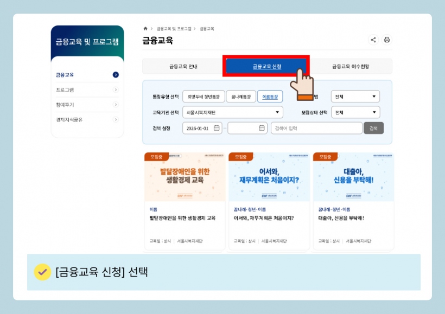
Task: Select the 희망두배 청년통장 filter option
Action: (204, 97)
